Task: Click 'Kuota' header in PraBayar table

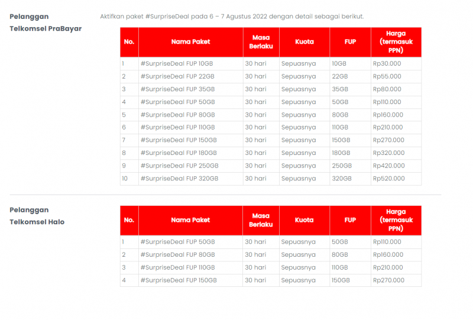Action: pos(304,42)
